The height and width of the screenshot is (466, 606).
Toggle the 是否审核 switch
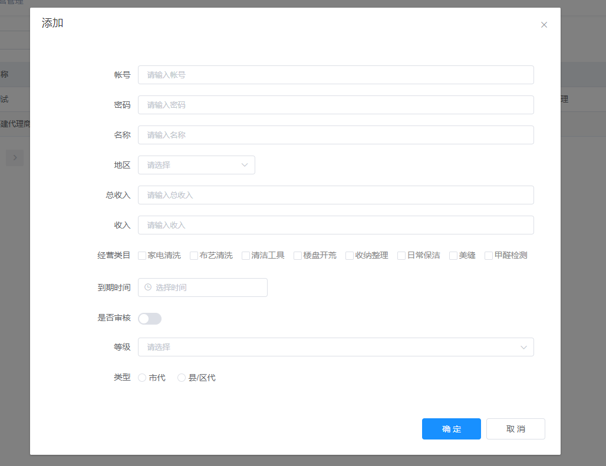point(150,319)
